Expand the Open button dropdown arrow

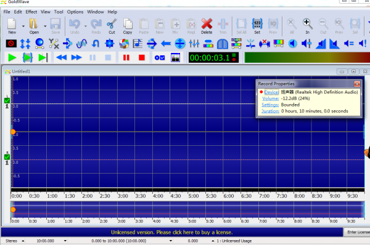45,26
